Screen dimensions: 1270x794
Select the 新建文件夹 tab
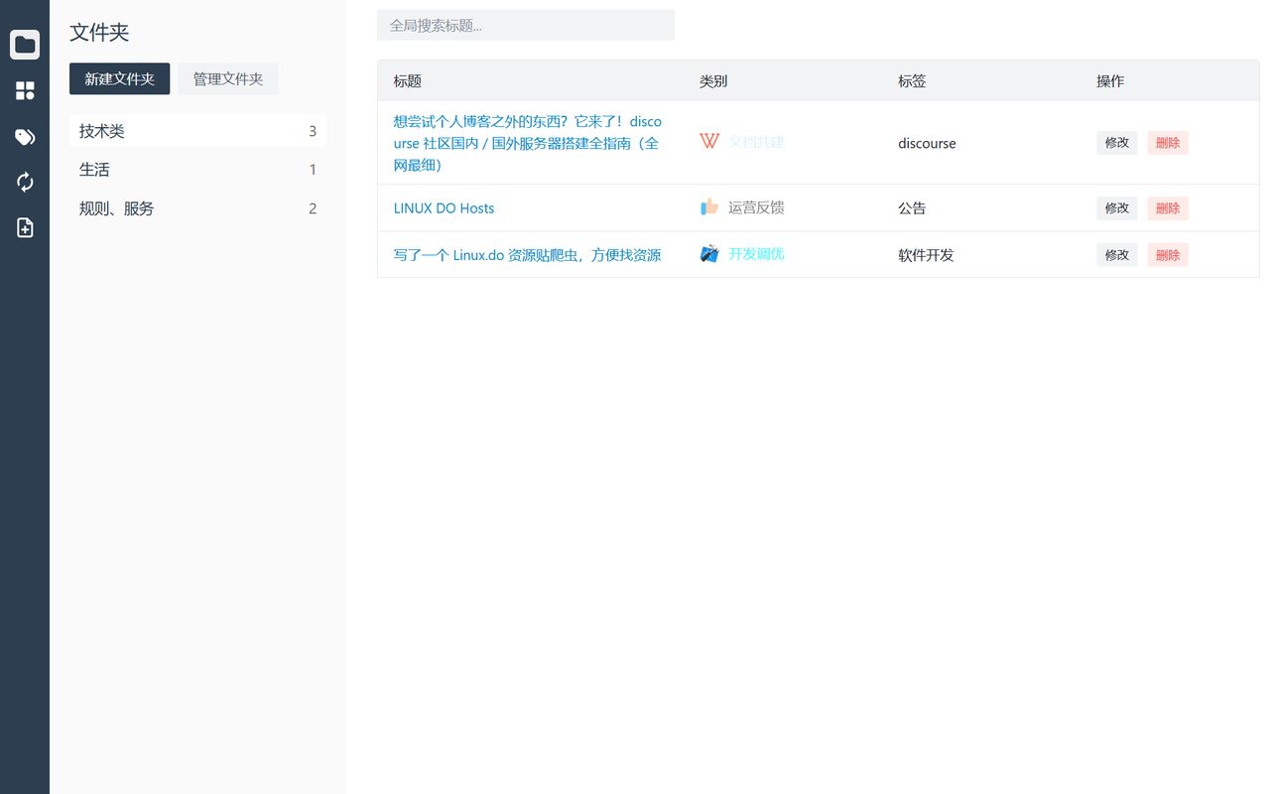[x=119, y=78]
